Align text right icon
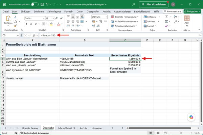 pyautogui.click(x=77, y=22)
